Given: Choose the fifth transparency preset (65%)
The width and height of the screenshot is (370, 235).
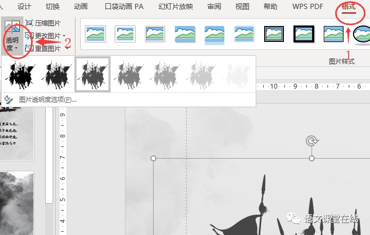Looking at the screenshot, I should click(165, 74).
